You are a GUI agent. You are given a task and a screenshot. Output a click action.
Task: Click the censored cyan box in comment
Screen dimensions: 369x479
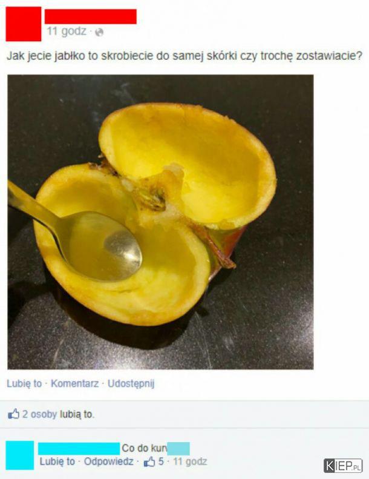pos(178,449)
